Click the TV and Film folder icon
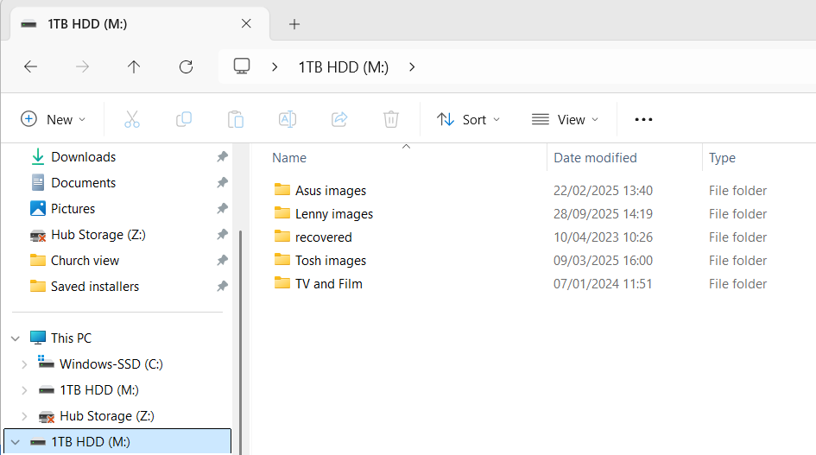Screen dimensions: 816x455 tap(282, 282)
